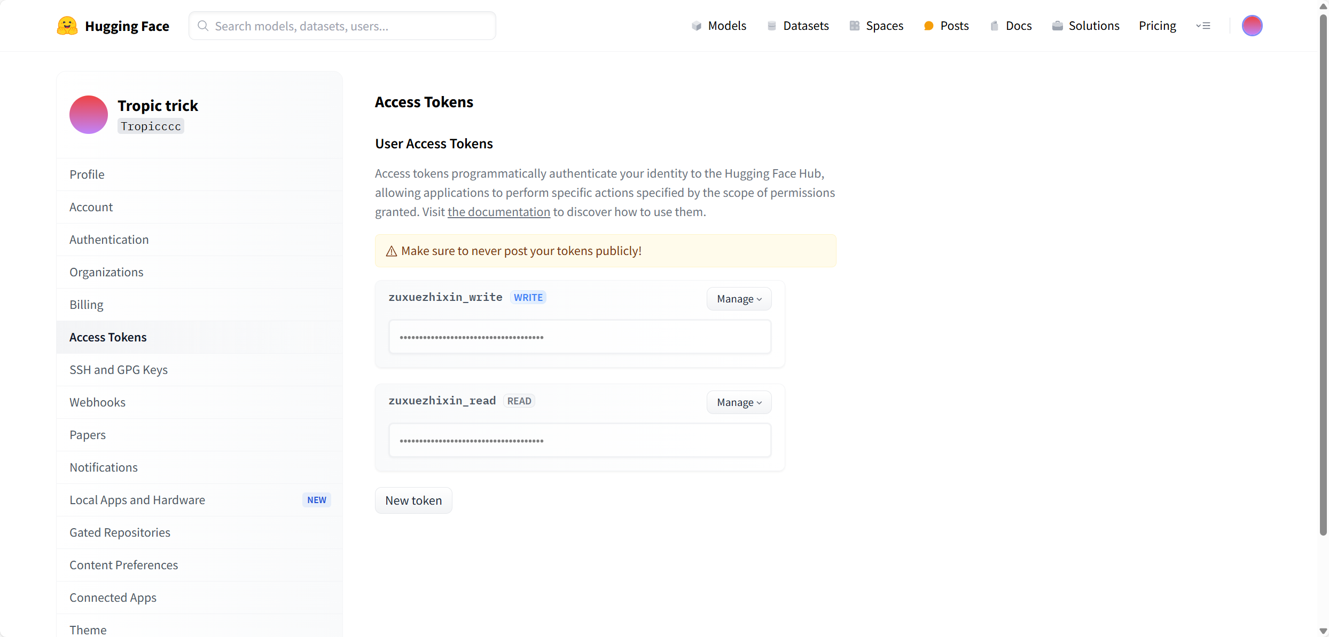Image resolution: width=1329 pixels, height=637 pixels.
Task: Click the Solutions briefcase icon
Action: [1057, 26]
